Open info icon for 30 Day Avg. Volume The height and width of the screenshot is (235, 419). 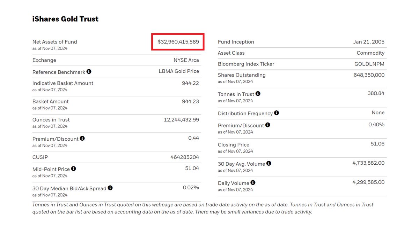[x=269, y=163]
